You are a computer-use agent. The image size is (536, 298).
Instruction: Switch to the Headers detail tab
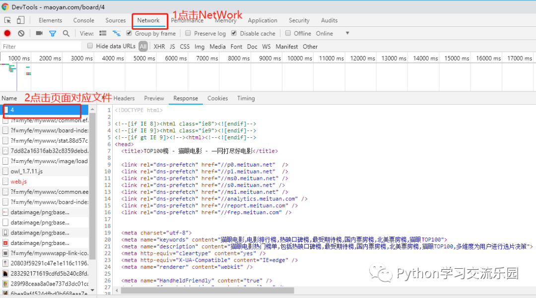tap(124, 98)
